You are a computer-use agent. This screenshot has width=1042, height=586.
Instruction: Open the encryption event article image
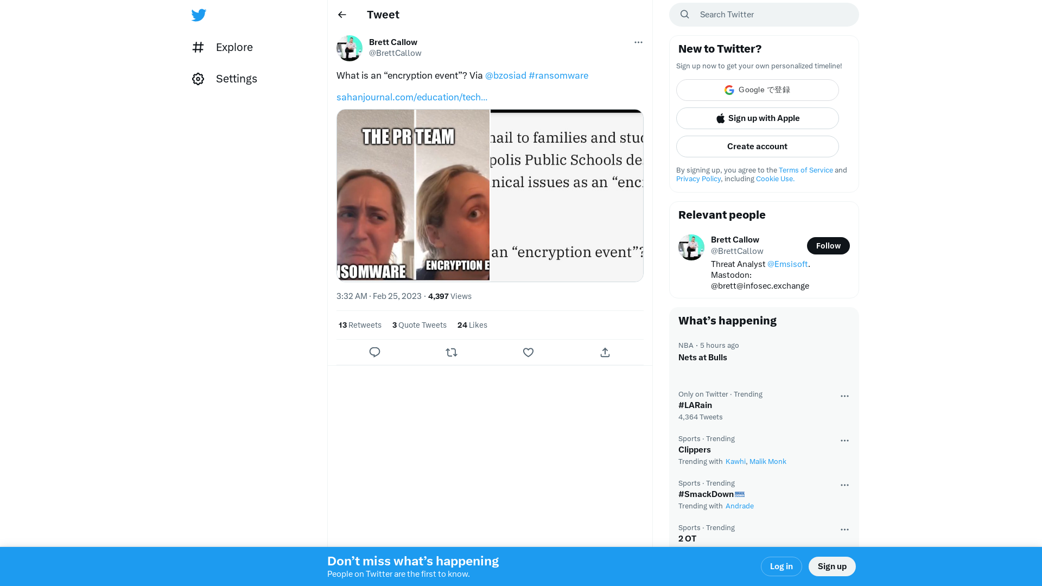tap(567, 195)
